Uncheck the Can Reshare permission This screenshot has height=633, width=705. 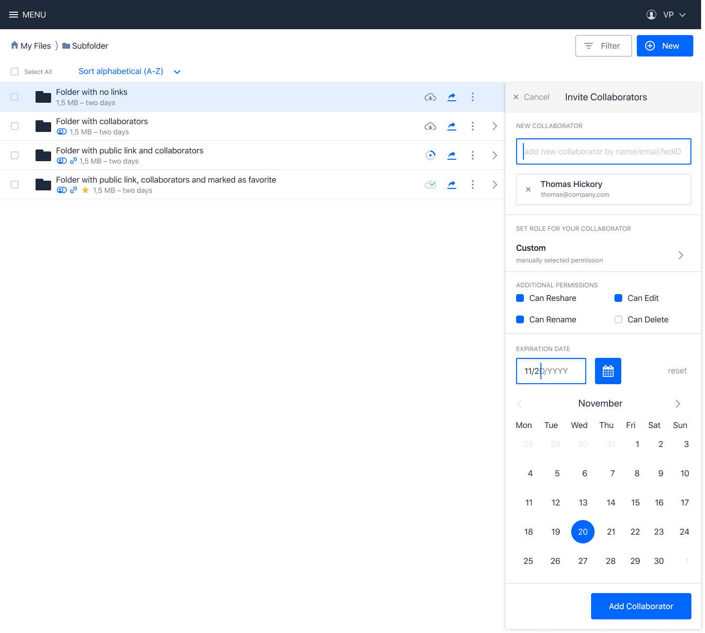pyautogui.click(x=520, y=298)
